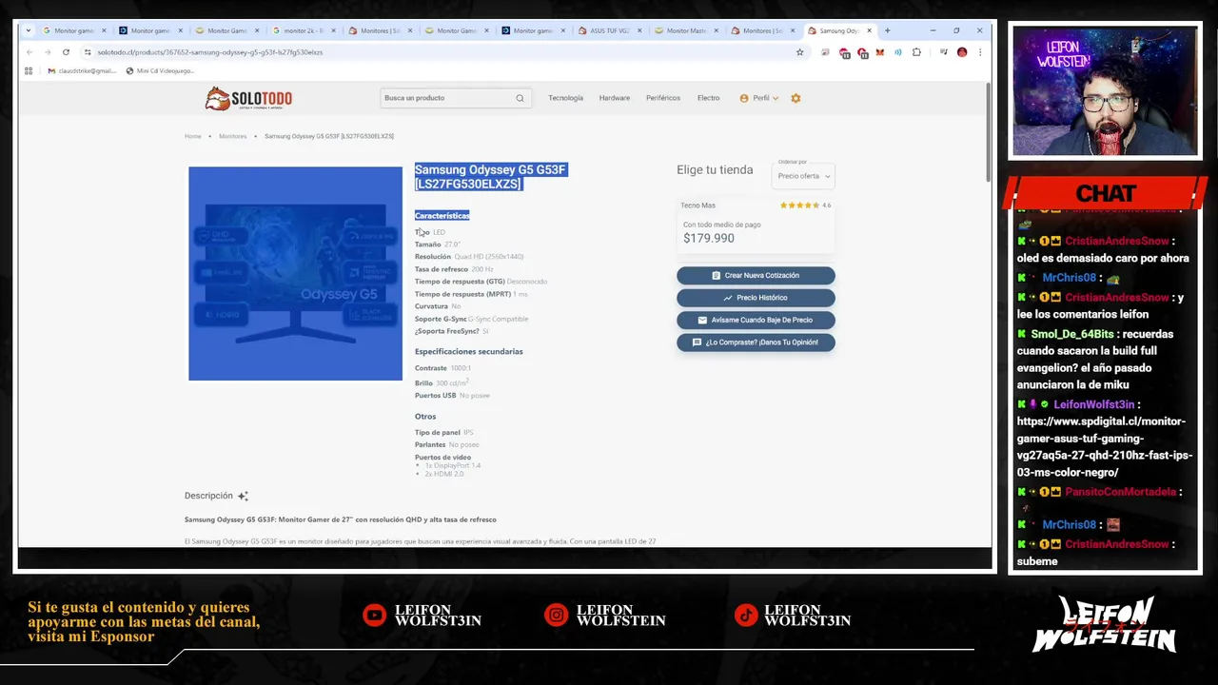Click '1x DisplayPort 1.4' port entry
1218x685 pixels.
(x=452, y=465)
